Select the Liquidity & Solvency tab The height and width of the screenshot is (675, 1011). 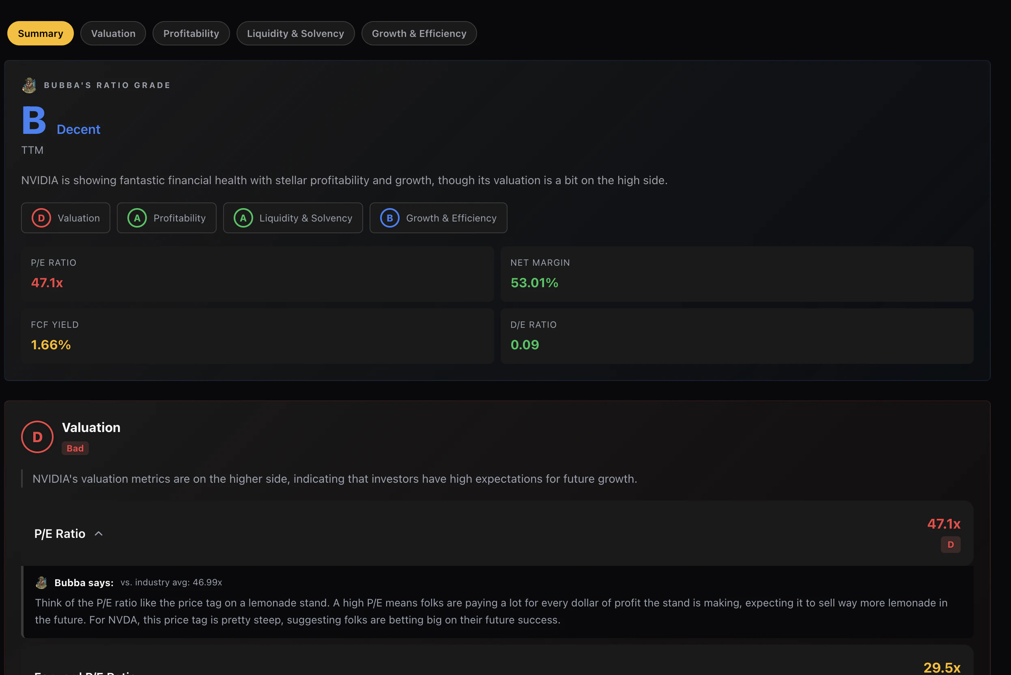coord(295,34)
